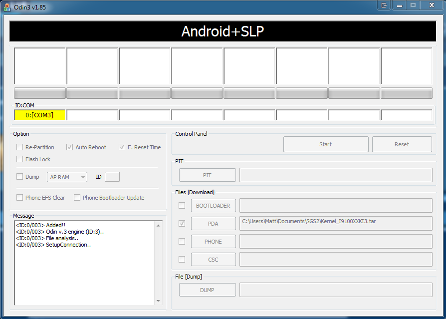Untick the checkbox beside PDA

click(182, 223)
